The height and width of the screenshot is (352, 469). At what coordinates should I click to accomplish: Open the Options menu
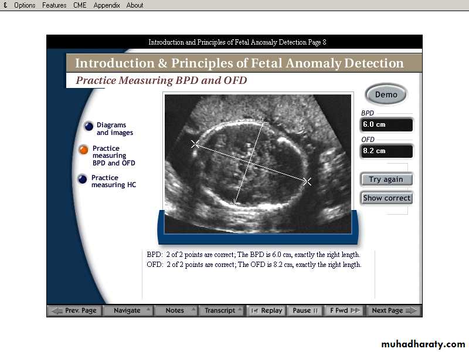tap(25, 5)
